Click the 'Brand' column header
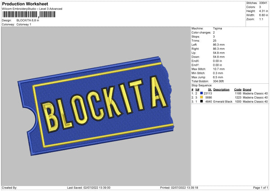 (247, 90)
